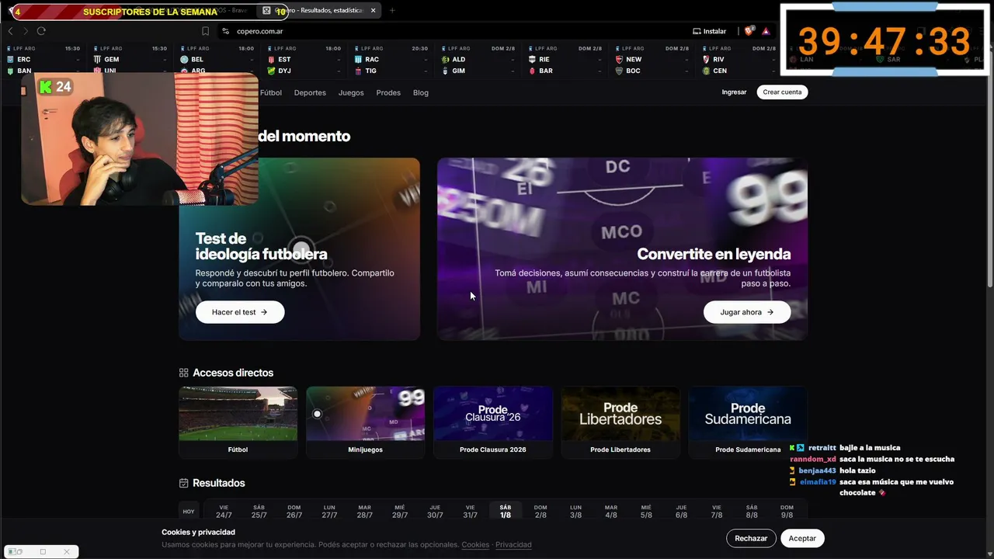
Task: Go forward in browser history
Action: (x=26, y=31)
